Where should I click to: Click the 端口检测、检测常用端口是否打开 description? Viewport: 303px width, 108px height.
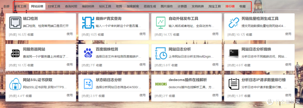click(x=46, y=26)
